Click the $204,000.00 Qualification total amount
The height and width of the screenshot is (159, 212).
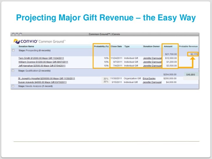(170, 75)
